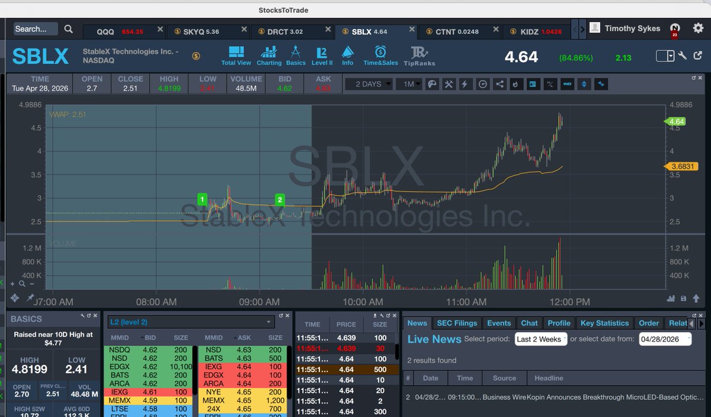
Task: Click the chart crosshair move icon
Action: [15, 298]
